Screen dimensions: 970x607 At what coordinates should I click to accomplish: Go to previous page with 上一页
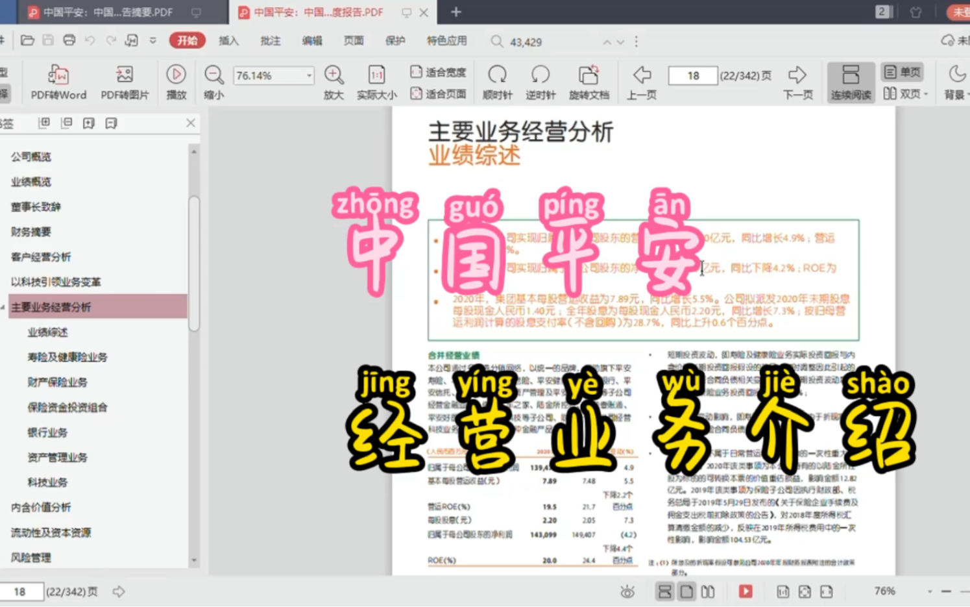pos(642,82)
